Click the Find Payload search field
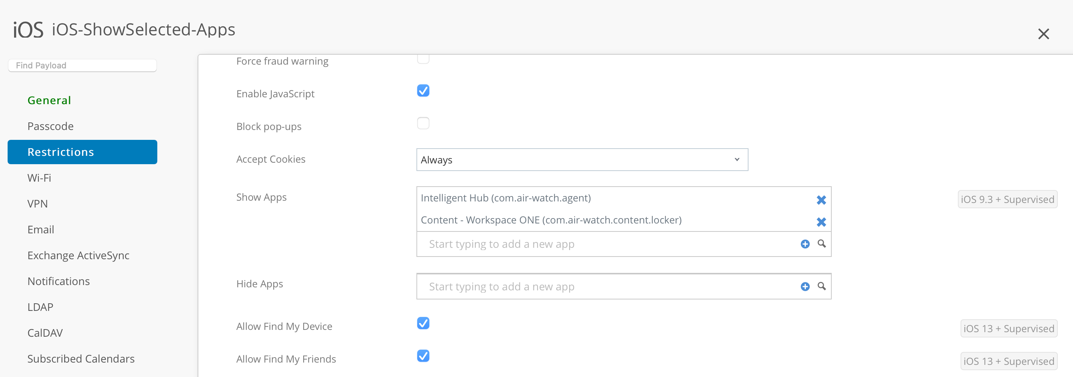This screenshot has width=1073, height=377. 82,65
